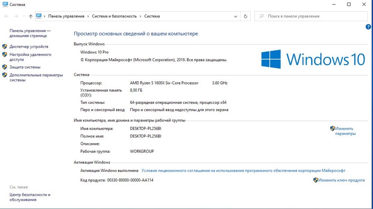Open the address bar history dropdown
This screenshot has height=209, width=373.
235,16
